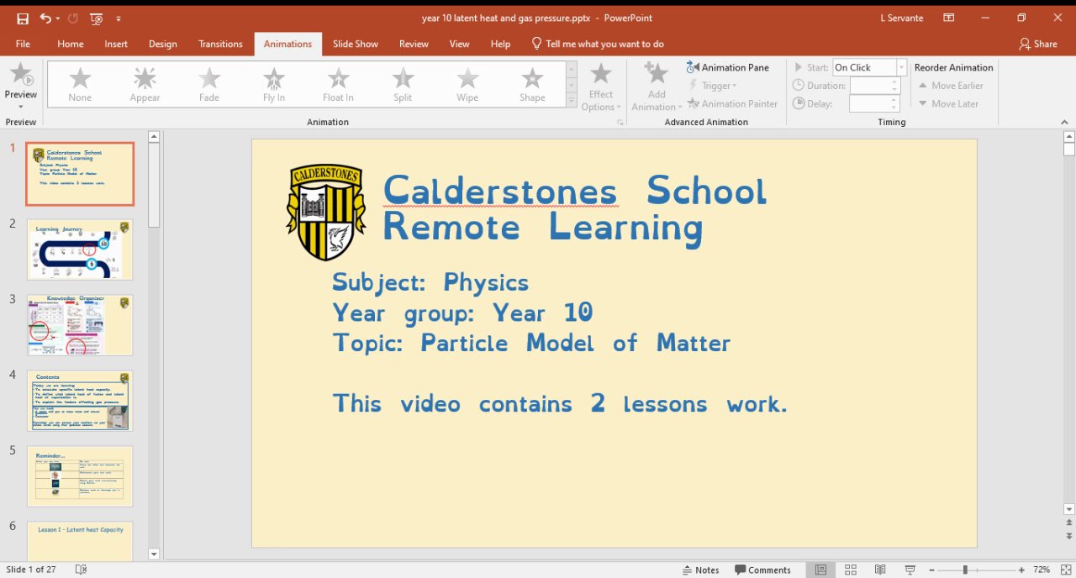Image resolution: width=1076 pixels, height=578 pixels.
Task: Click the Preview animation star icon
Action: tap(21, 75)
